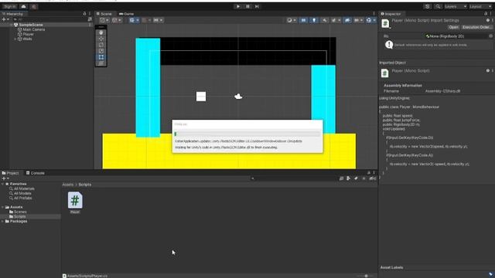Select Player object in the Hierarchy
This screenshot has width=495, height=278.
[28, 34]
